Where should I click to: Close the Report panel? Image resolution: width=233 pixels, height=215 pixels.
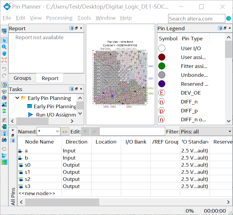pos(81,28)
